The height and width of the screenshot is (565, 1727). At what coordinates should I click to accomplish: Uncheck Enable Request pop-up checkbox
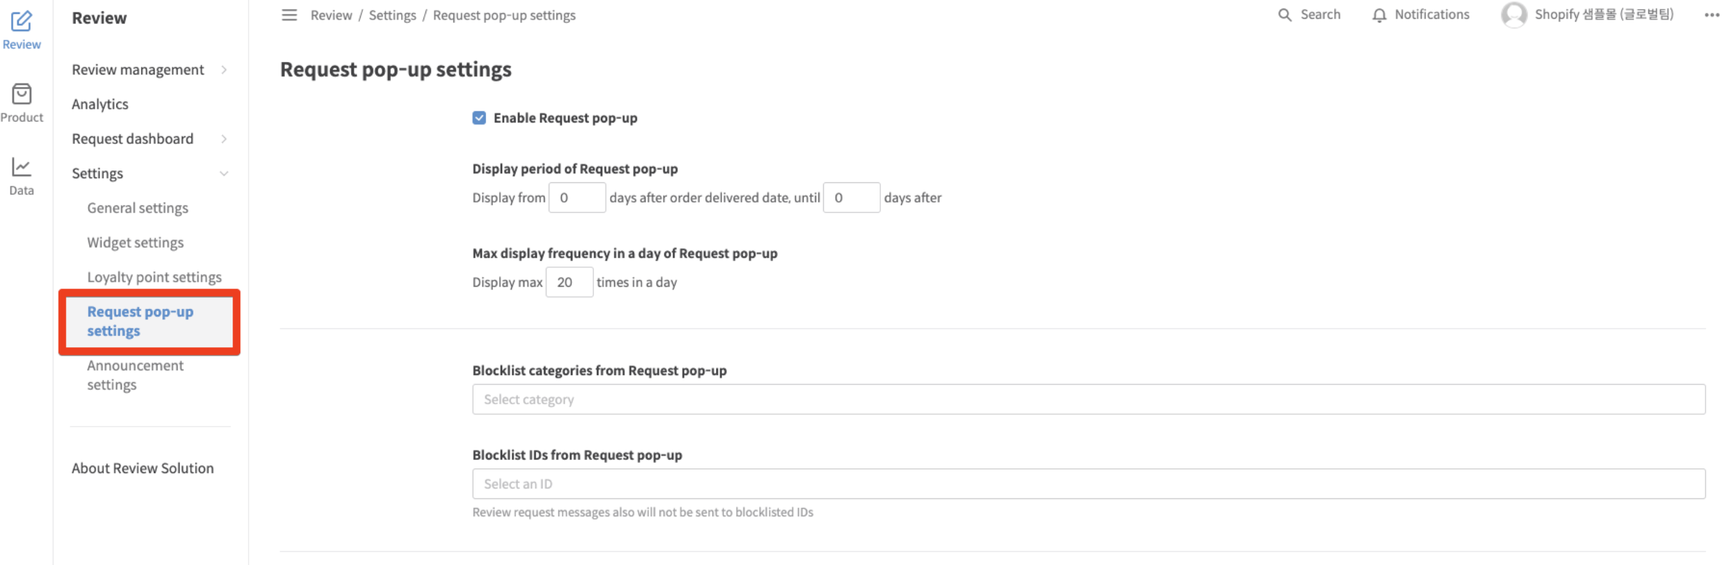point(479,118)
